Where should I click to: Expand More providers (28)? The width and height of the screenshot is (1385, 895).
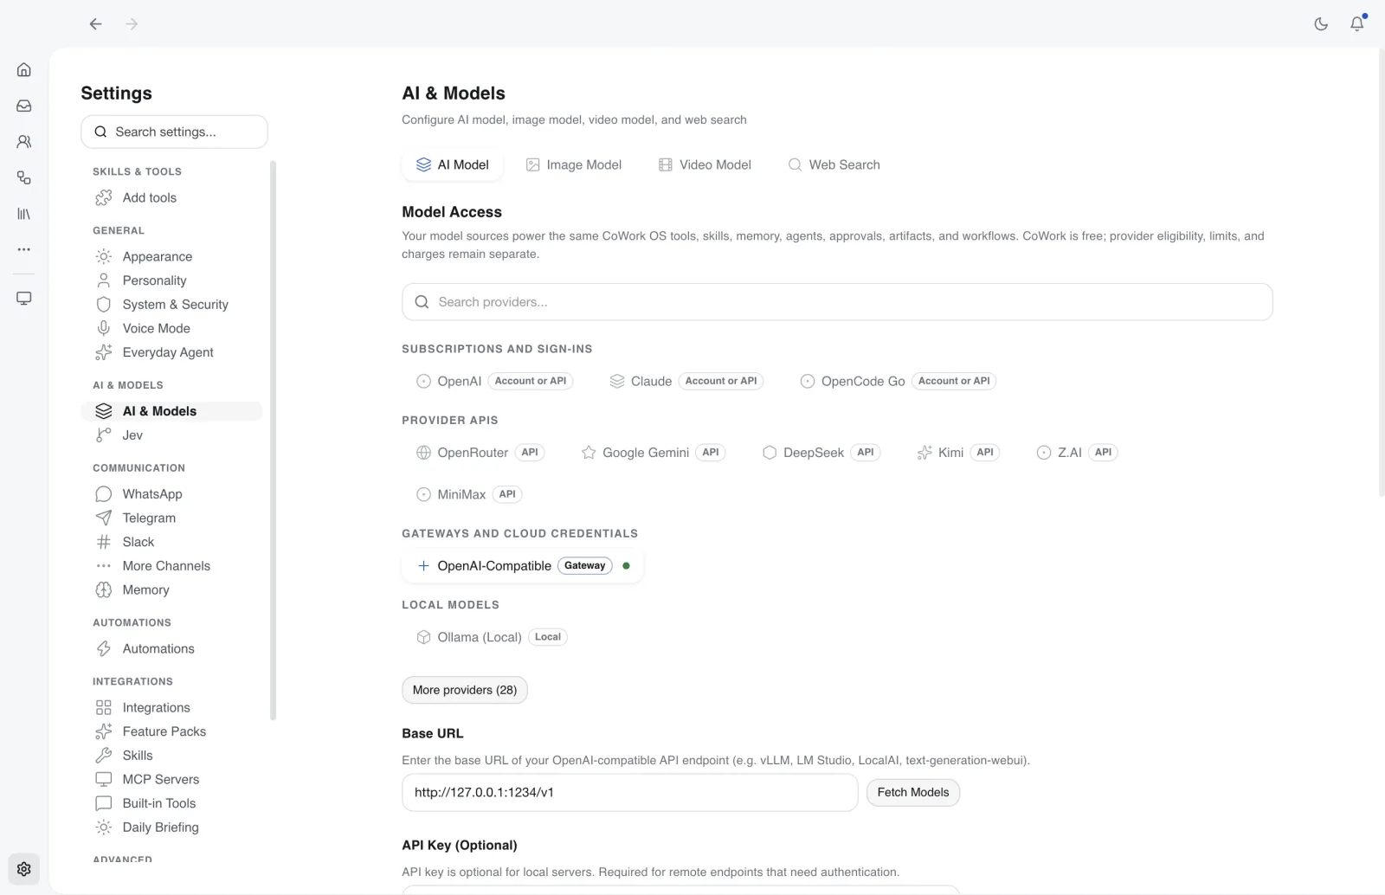pos(465,690)
